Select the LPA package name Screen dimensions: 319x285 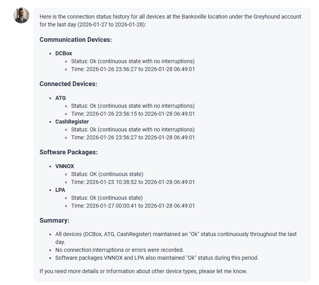point(60,190)
